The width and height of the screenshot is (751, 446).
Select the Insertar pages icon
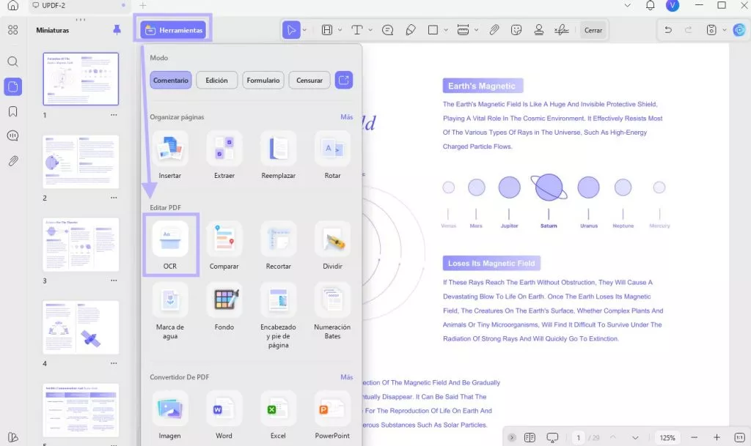(170, 148)
